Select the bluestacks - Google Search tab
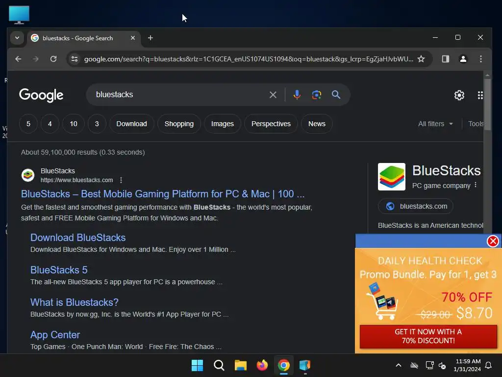 pos(84,38)
